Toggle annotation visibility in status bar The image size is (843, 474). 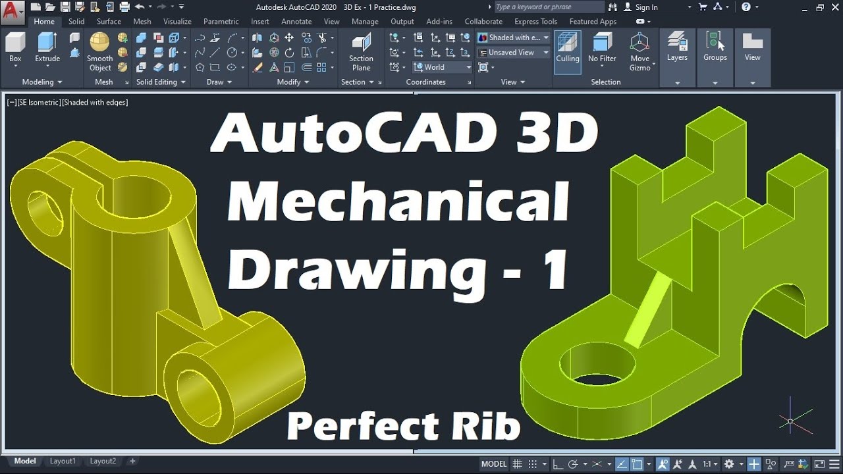pyautogui.click(x=663, y=463)
